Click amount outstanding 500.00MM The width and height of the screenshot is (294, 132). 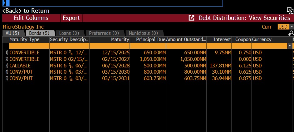point(195,66)
